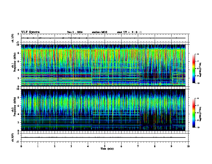Click the "-7" label on ch.2 color scale
Screen dimensions: 212x164
coord(197,106)
